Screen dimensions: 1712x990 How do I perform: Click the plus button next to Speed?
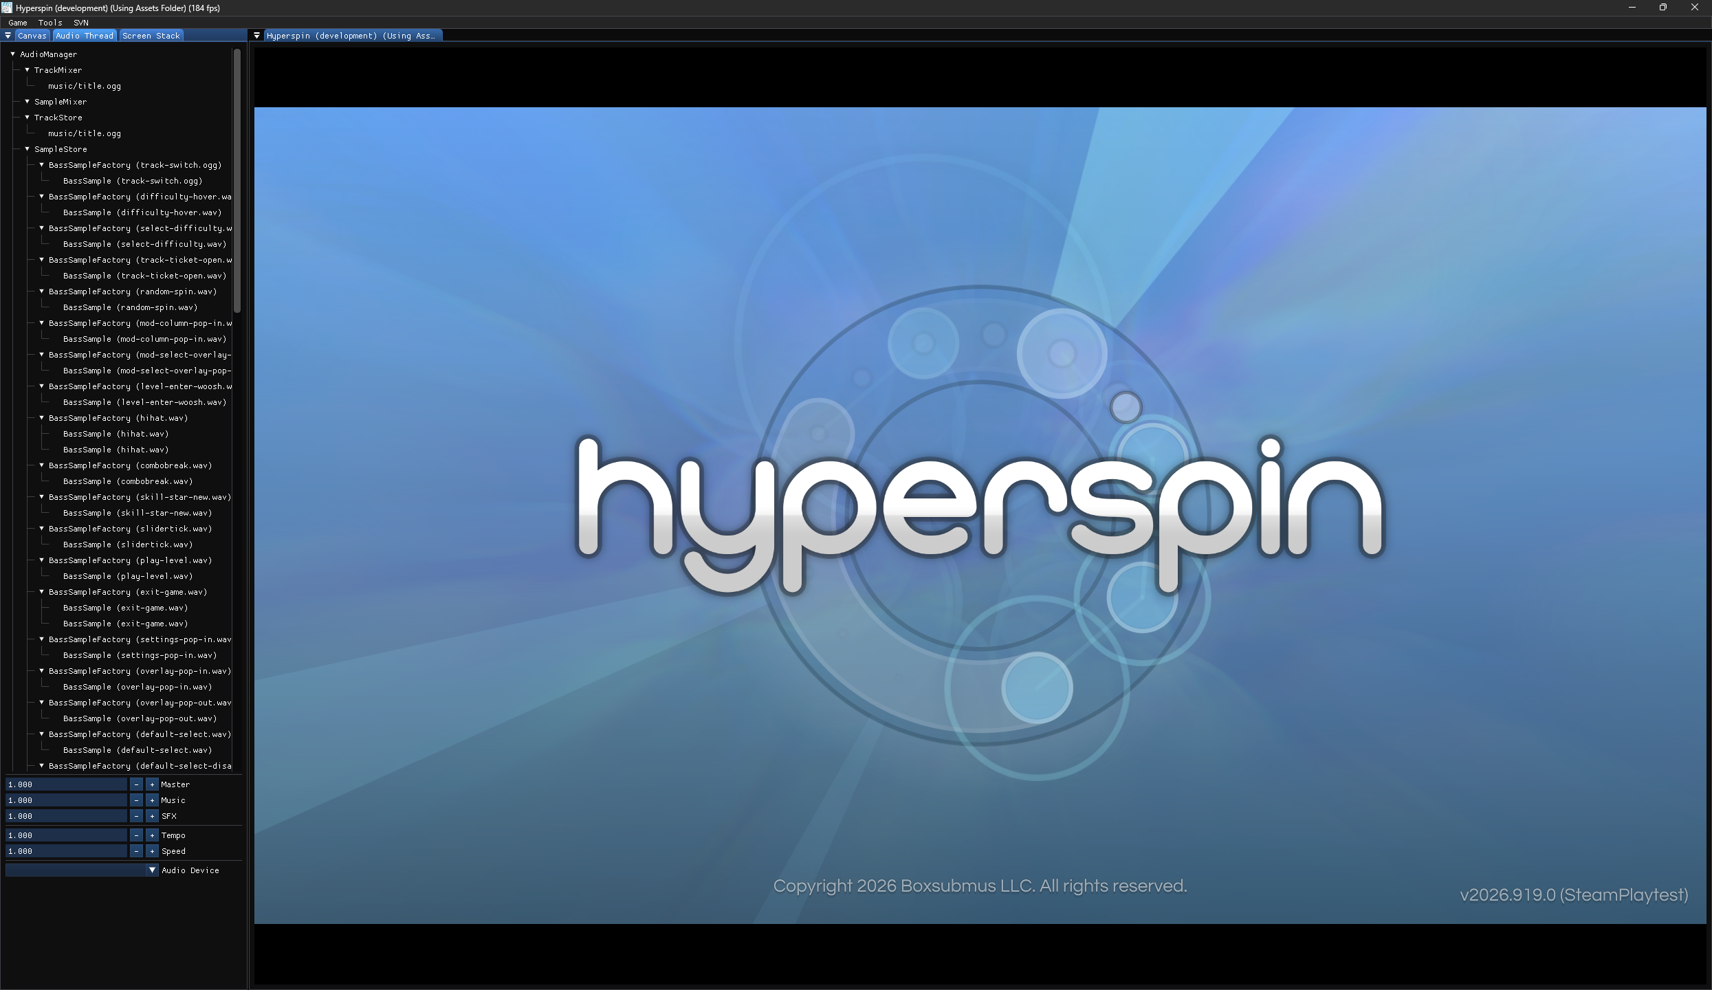[152, 851]
